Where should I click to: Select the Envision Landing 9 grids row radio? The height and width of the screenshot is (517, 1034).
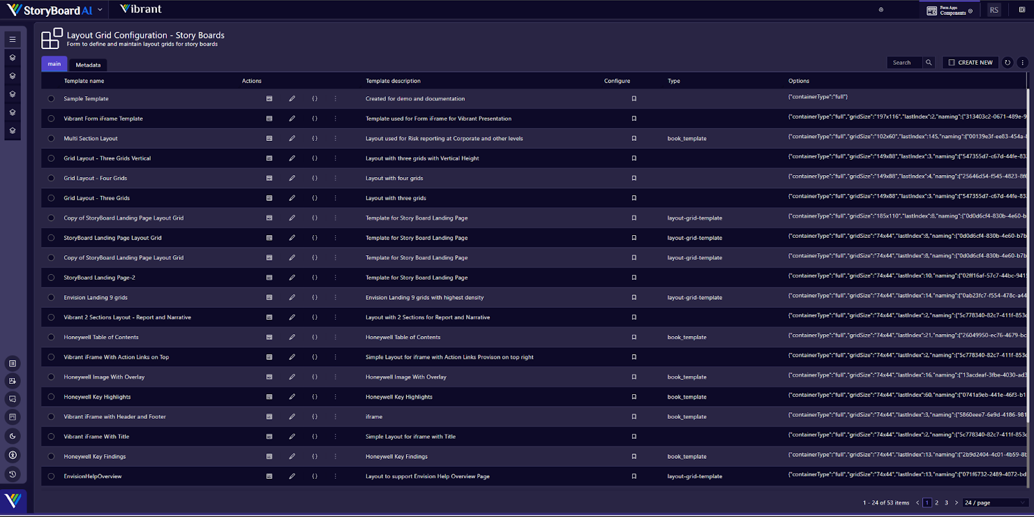click(x=51, y=298)
